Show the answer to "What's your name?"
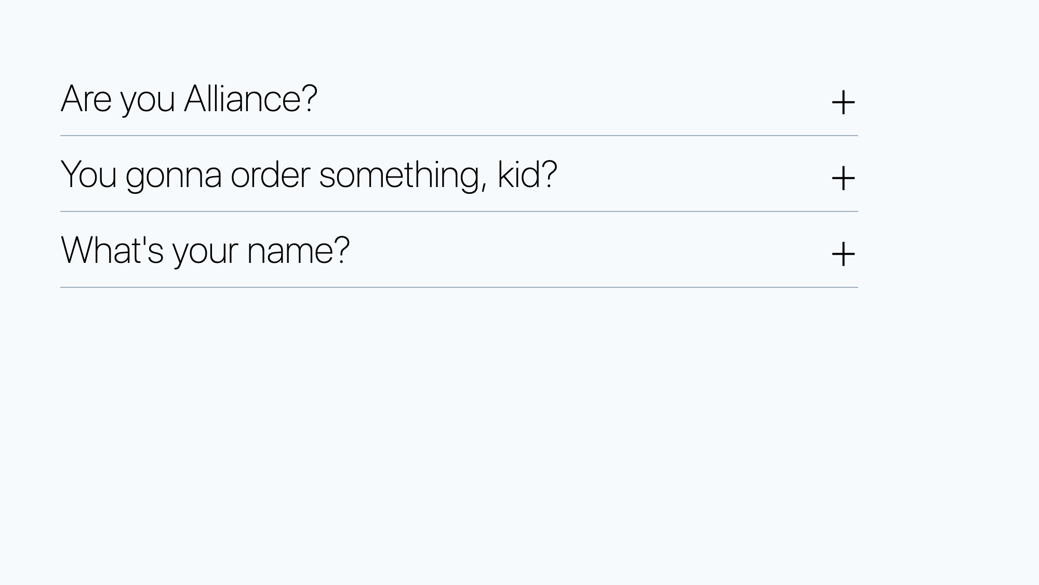The image size is (1039, 585). click(x=843, y=254)
